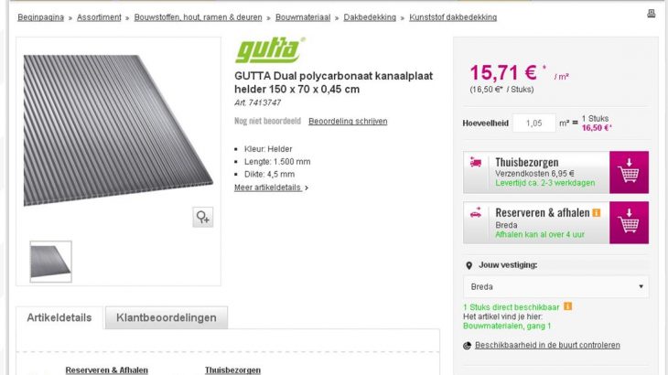
Task: Add to cart for Reserveren & afhalen
Action: [629, 222]
